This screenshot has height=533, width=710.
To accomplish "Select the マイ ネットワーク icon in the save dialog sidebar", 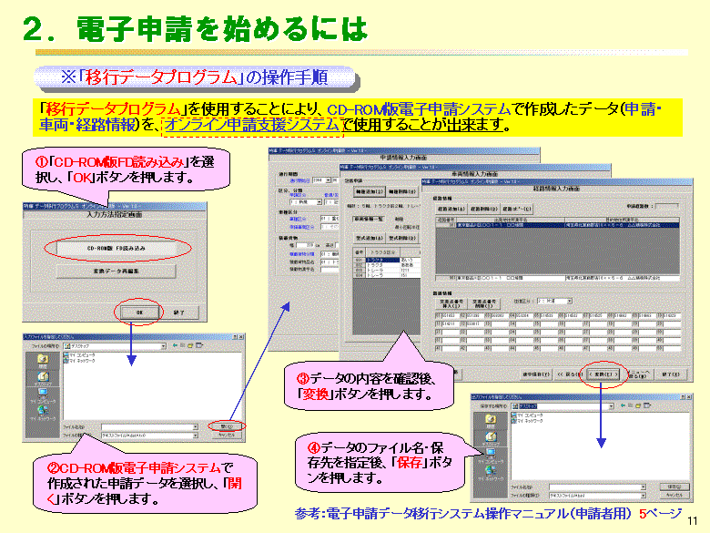I will [491, 473].
